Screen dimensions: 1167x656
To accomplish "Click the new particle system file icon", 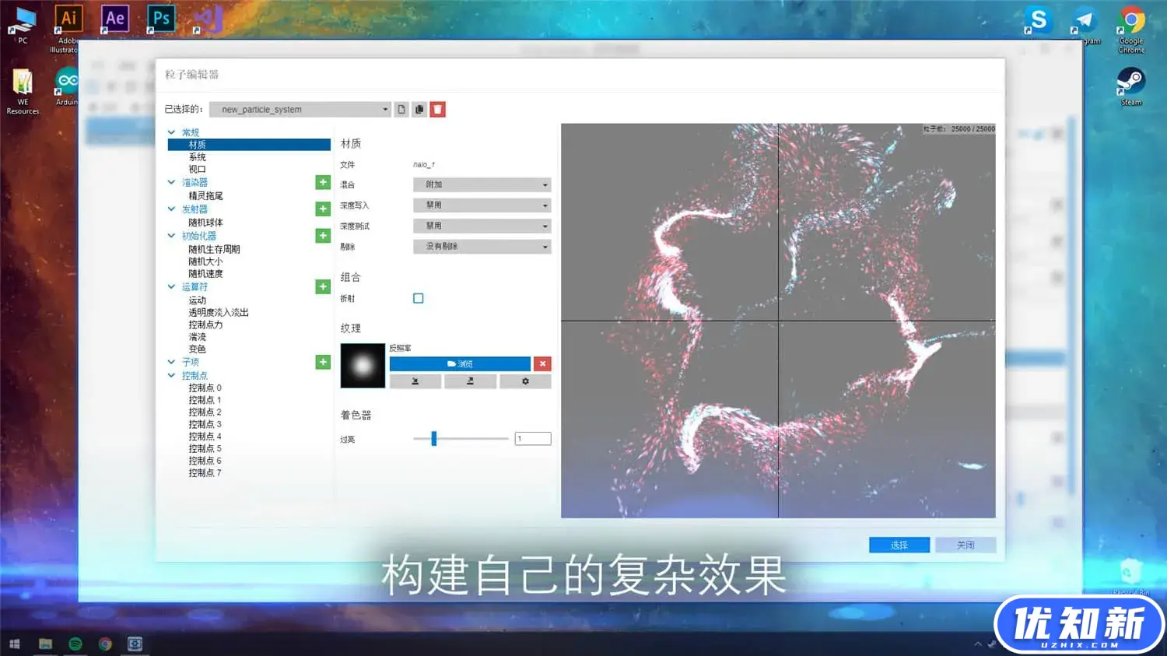I will tap(401, 110).
